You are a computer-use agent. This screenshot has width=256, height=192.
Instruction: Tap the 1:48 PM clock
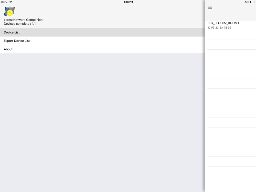pos(128,2)
